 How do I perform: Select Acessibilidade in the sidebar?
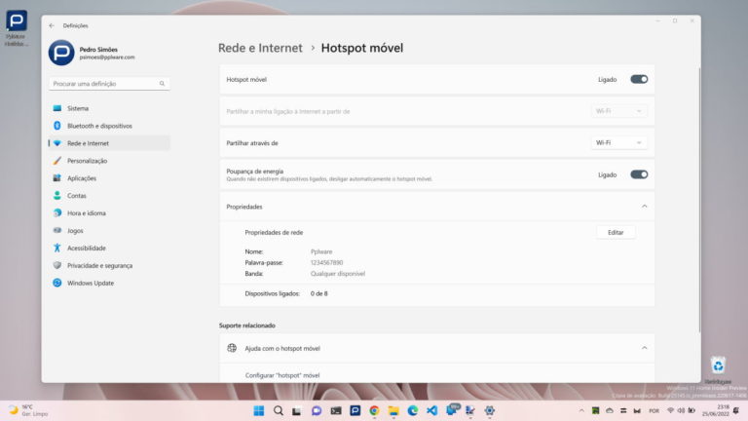tap(86, 249)
